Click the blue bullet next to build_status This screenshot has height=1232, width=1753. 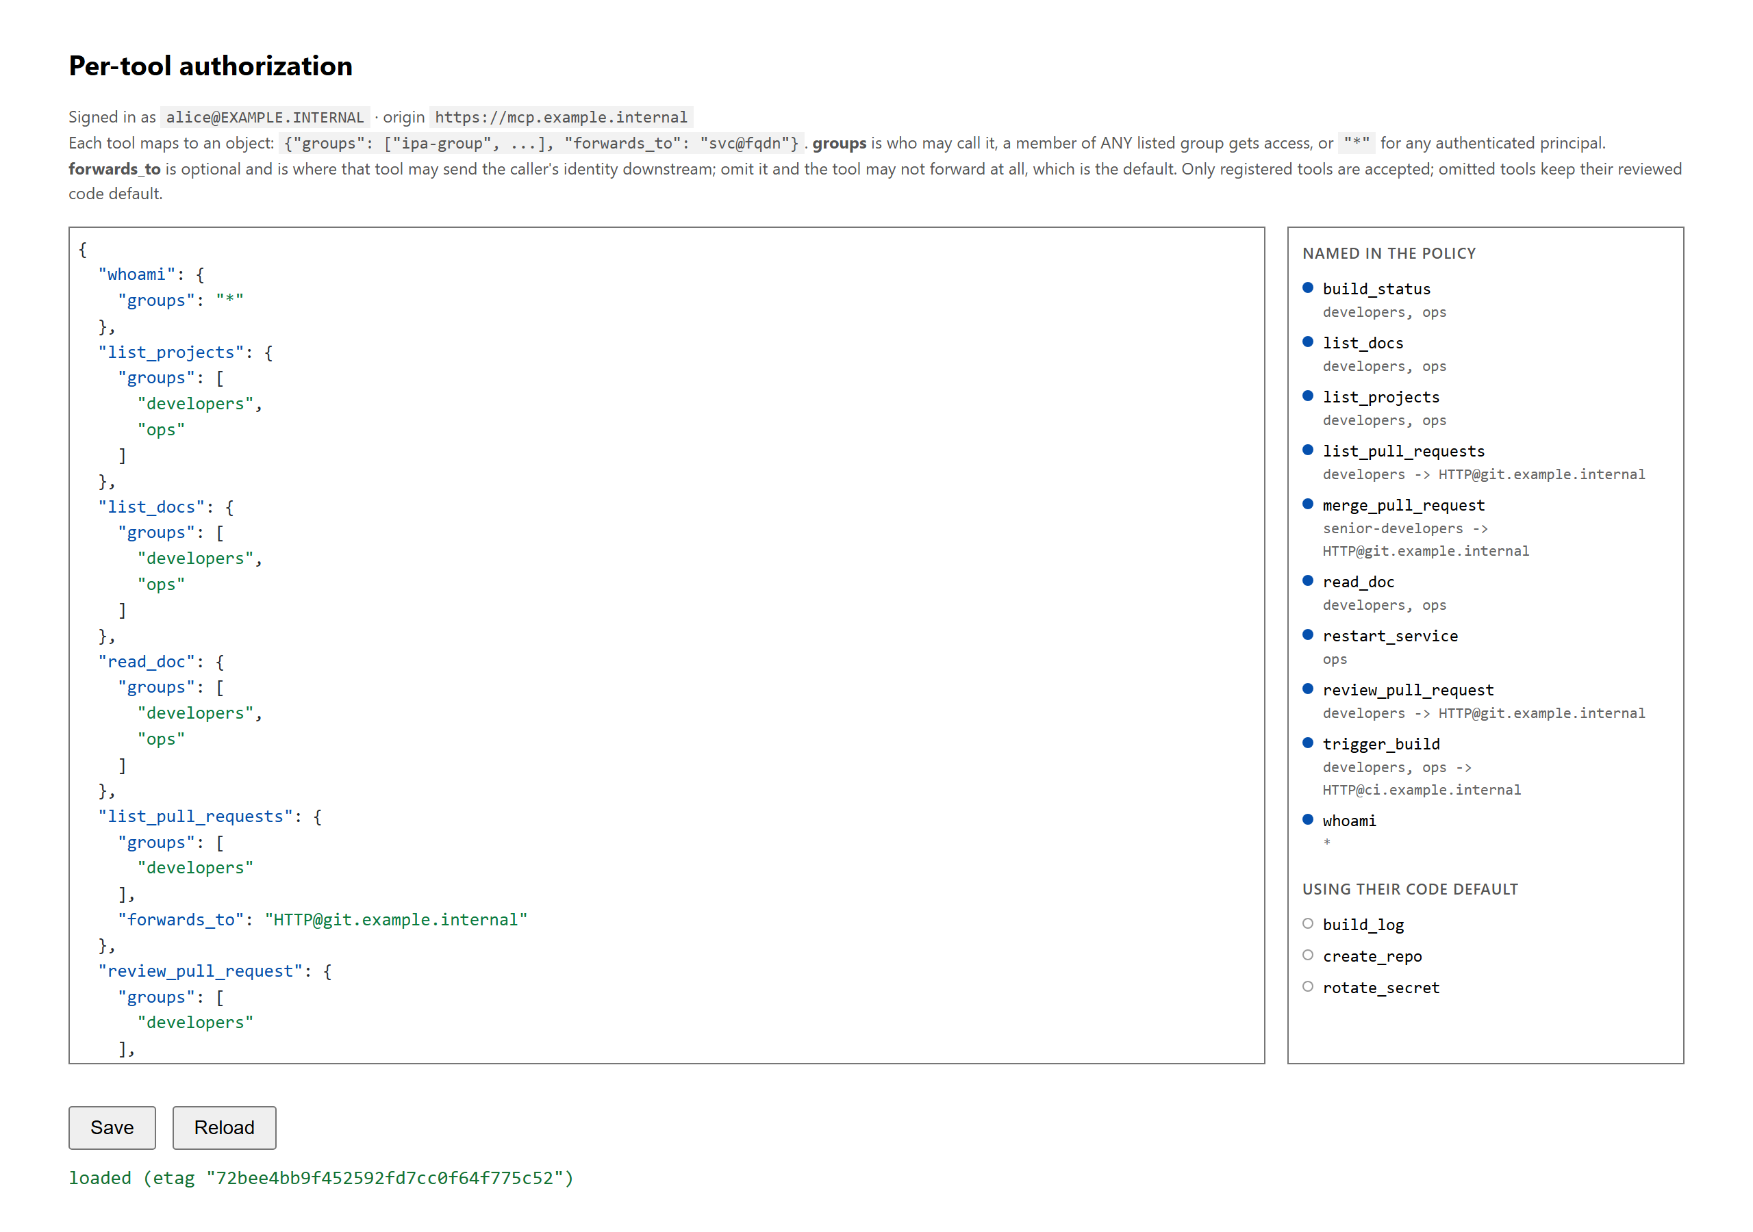(x=1308, y=287)
